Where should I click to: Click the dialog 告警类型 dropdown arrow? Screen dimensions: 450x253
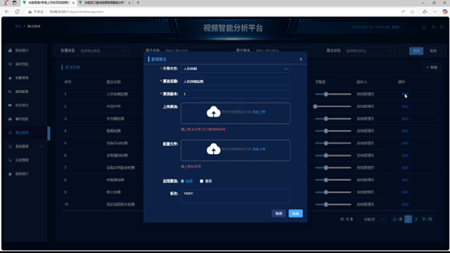[x=286, y=69]
